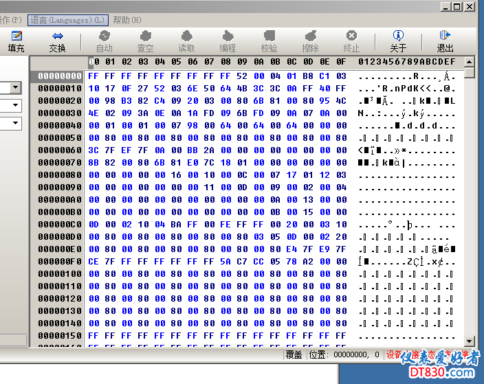The width and height of the screenshot is (484, 384).
Task: Run the 校验 (Verify) tool
Action: coord(269,41)
